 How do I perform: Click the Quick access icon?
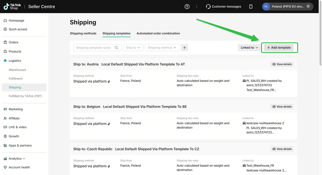tap(5, 29)
